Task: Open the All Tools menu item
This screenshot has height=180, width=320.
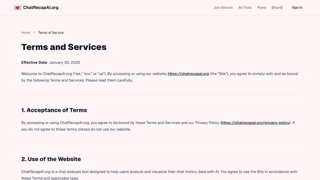Action: [x=245, y=8]
